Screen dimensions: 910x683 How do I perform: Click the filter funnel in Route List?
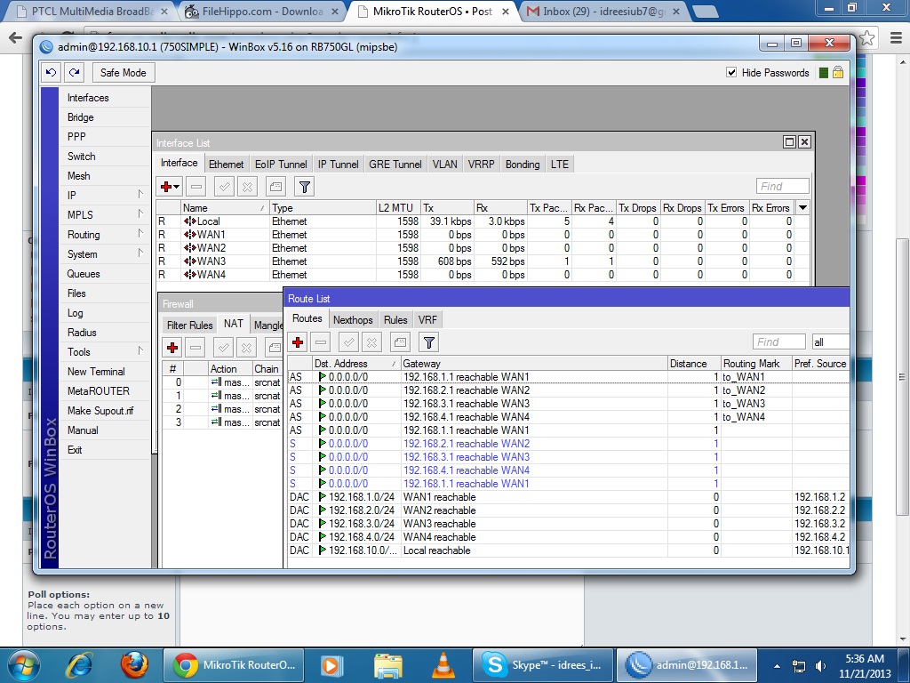pyautogui.click(x=428, y=342)
